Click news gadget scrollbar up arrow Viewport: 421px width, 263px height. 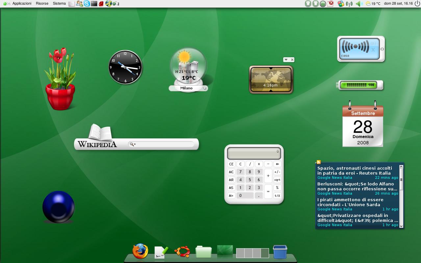(401, 166)
